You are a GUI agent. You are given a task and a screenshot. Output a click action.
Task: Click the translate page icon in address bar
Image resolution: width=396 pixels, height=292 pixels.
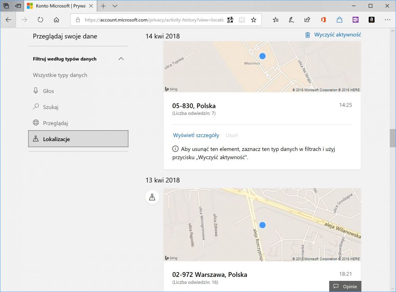(x=230, y=20)
